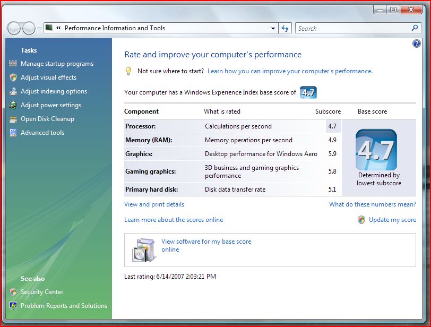Open Advanced tools
Image resolution: width=431 pixels, height=327 pixels.
tap(42, 133)
